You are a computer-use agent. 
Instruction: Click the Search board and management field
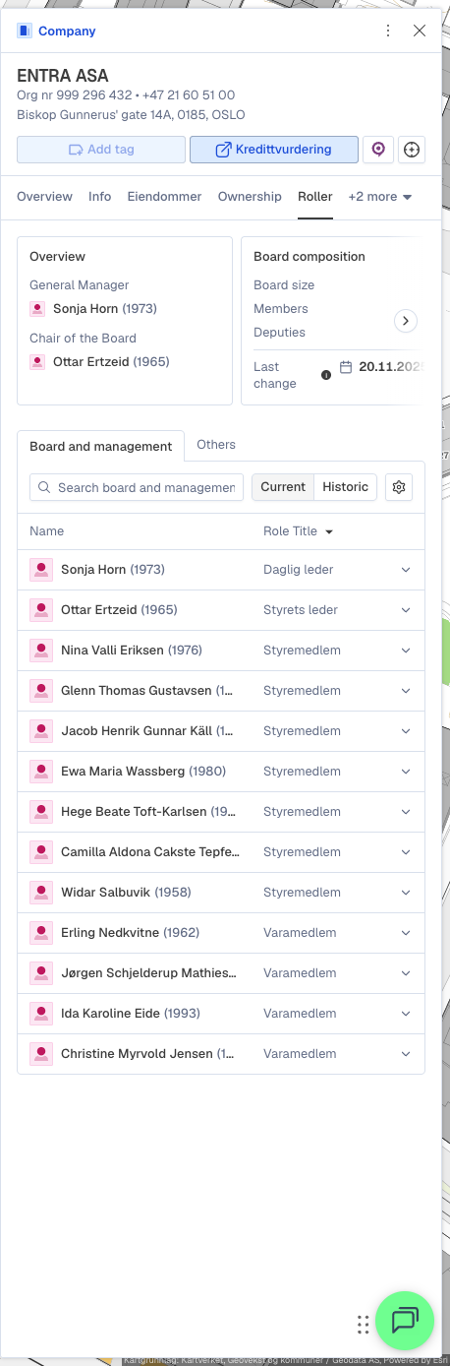(x=137, y=487)
